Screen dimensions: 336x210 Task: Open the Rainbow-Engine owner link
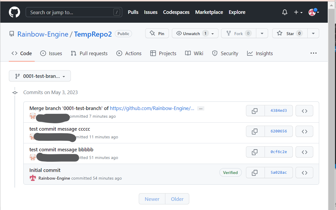click(43, 34)
